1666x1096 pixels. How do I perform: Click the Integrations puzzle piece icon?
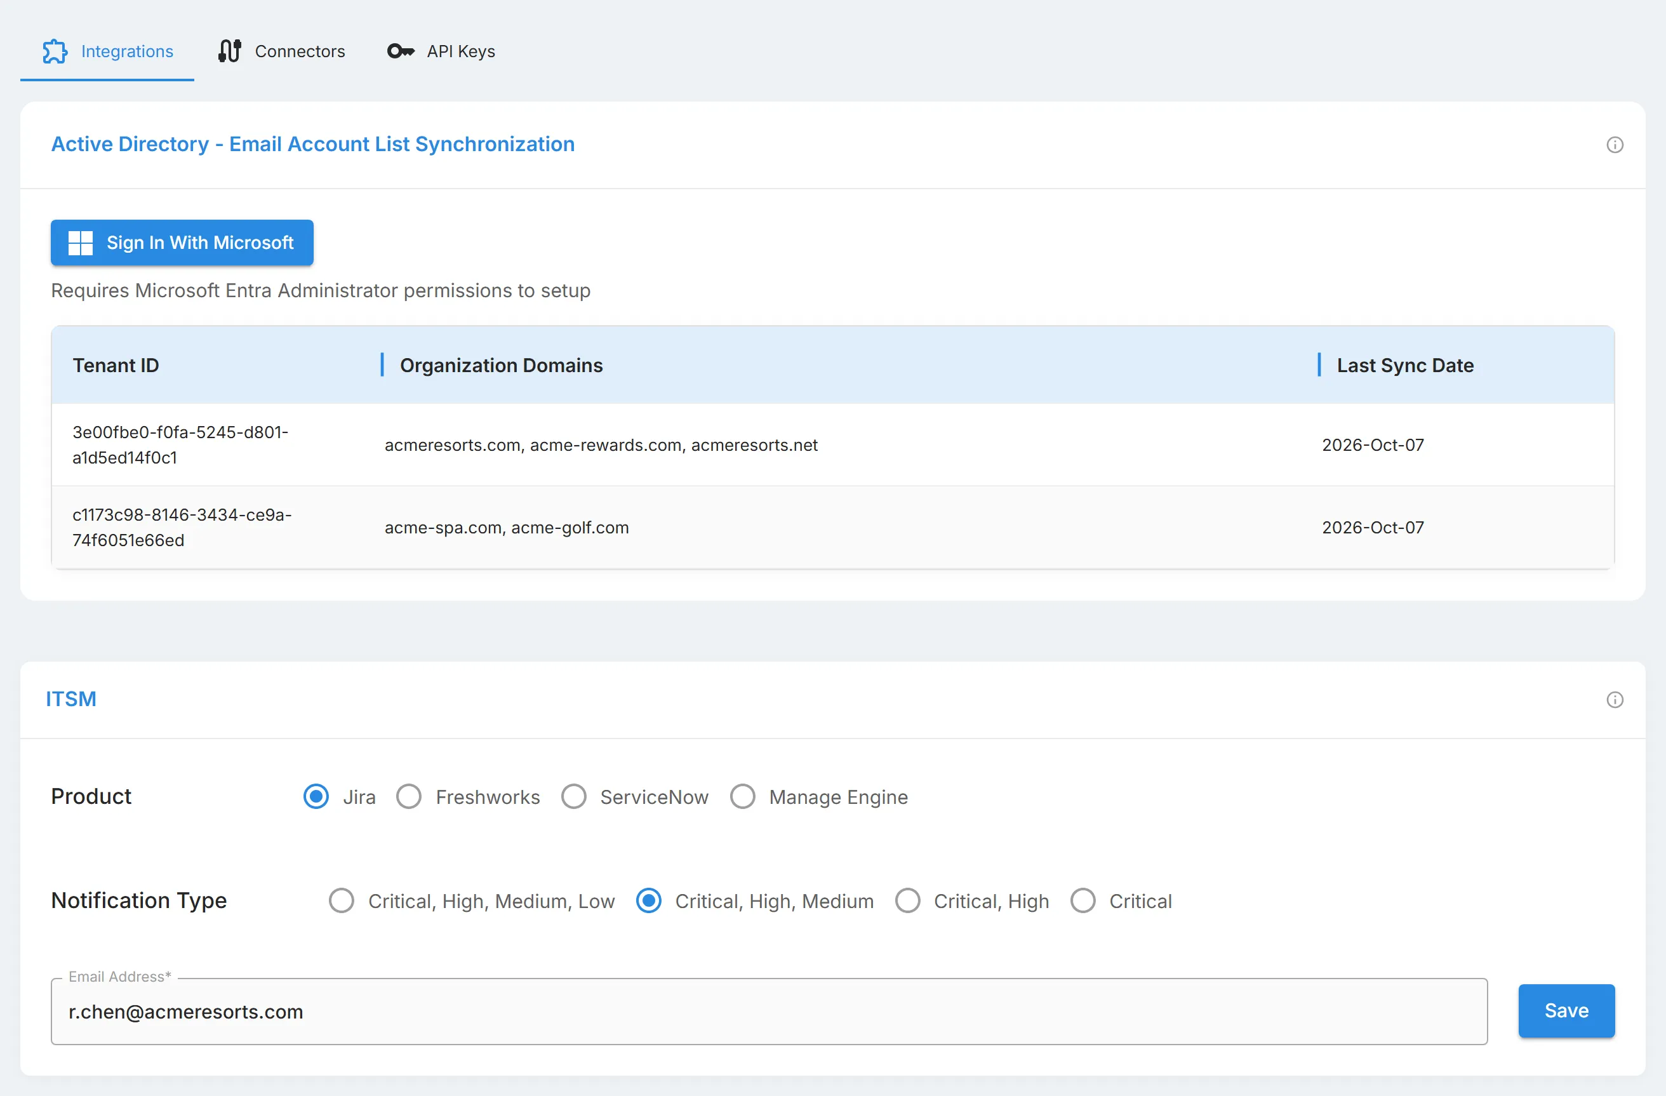click(x=55, y=51)
